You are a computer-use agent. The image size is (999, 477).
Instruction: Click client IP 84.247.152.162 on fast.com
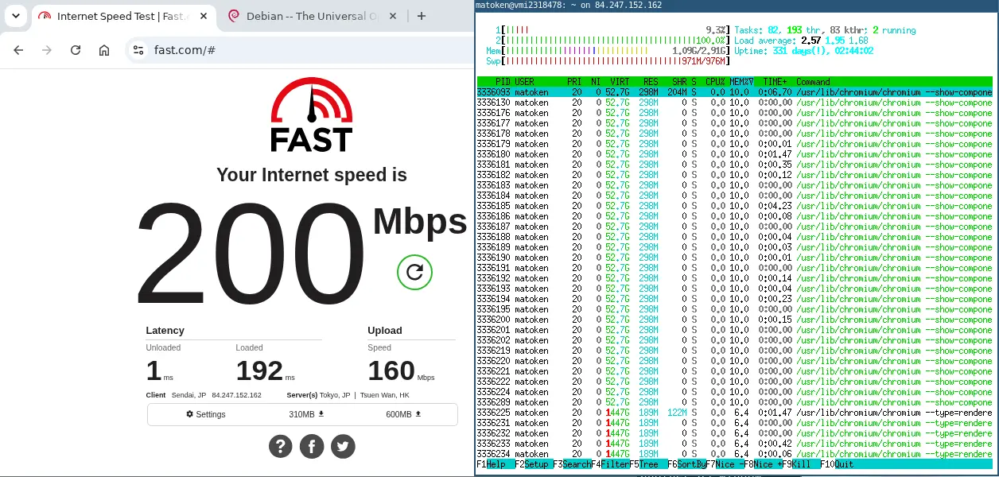[236, 395]
